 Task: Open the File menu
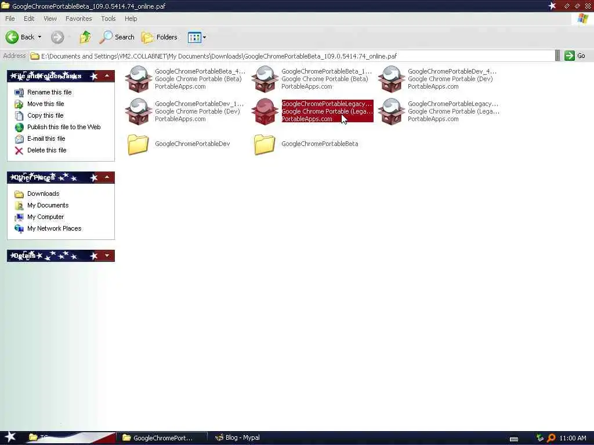[10, 19]
